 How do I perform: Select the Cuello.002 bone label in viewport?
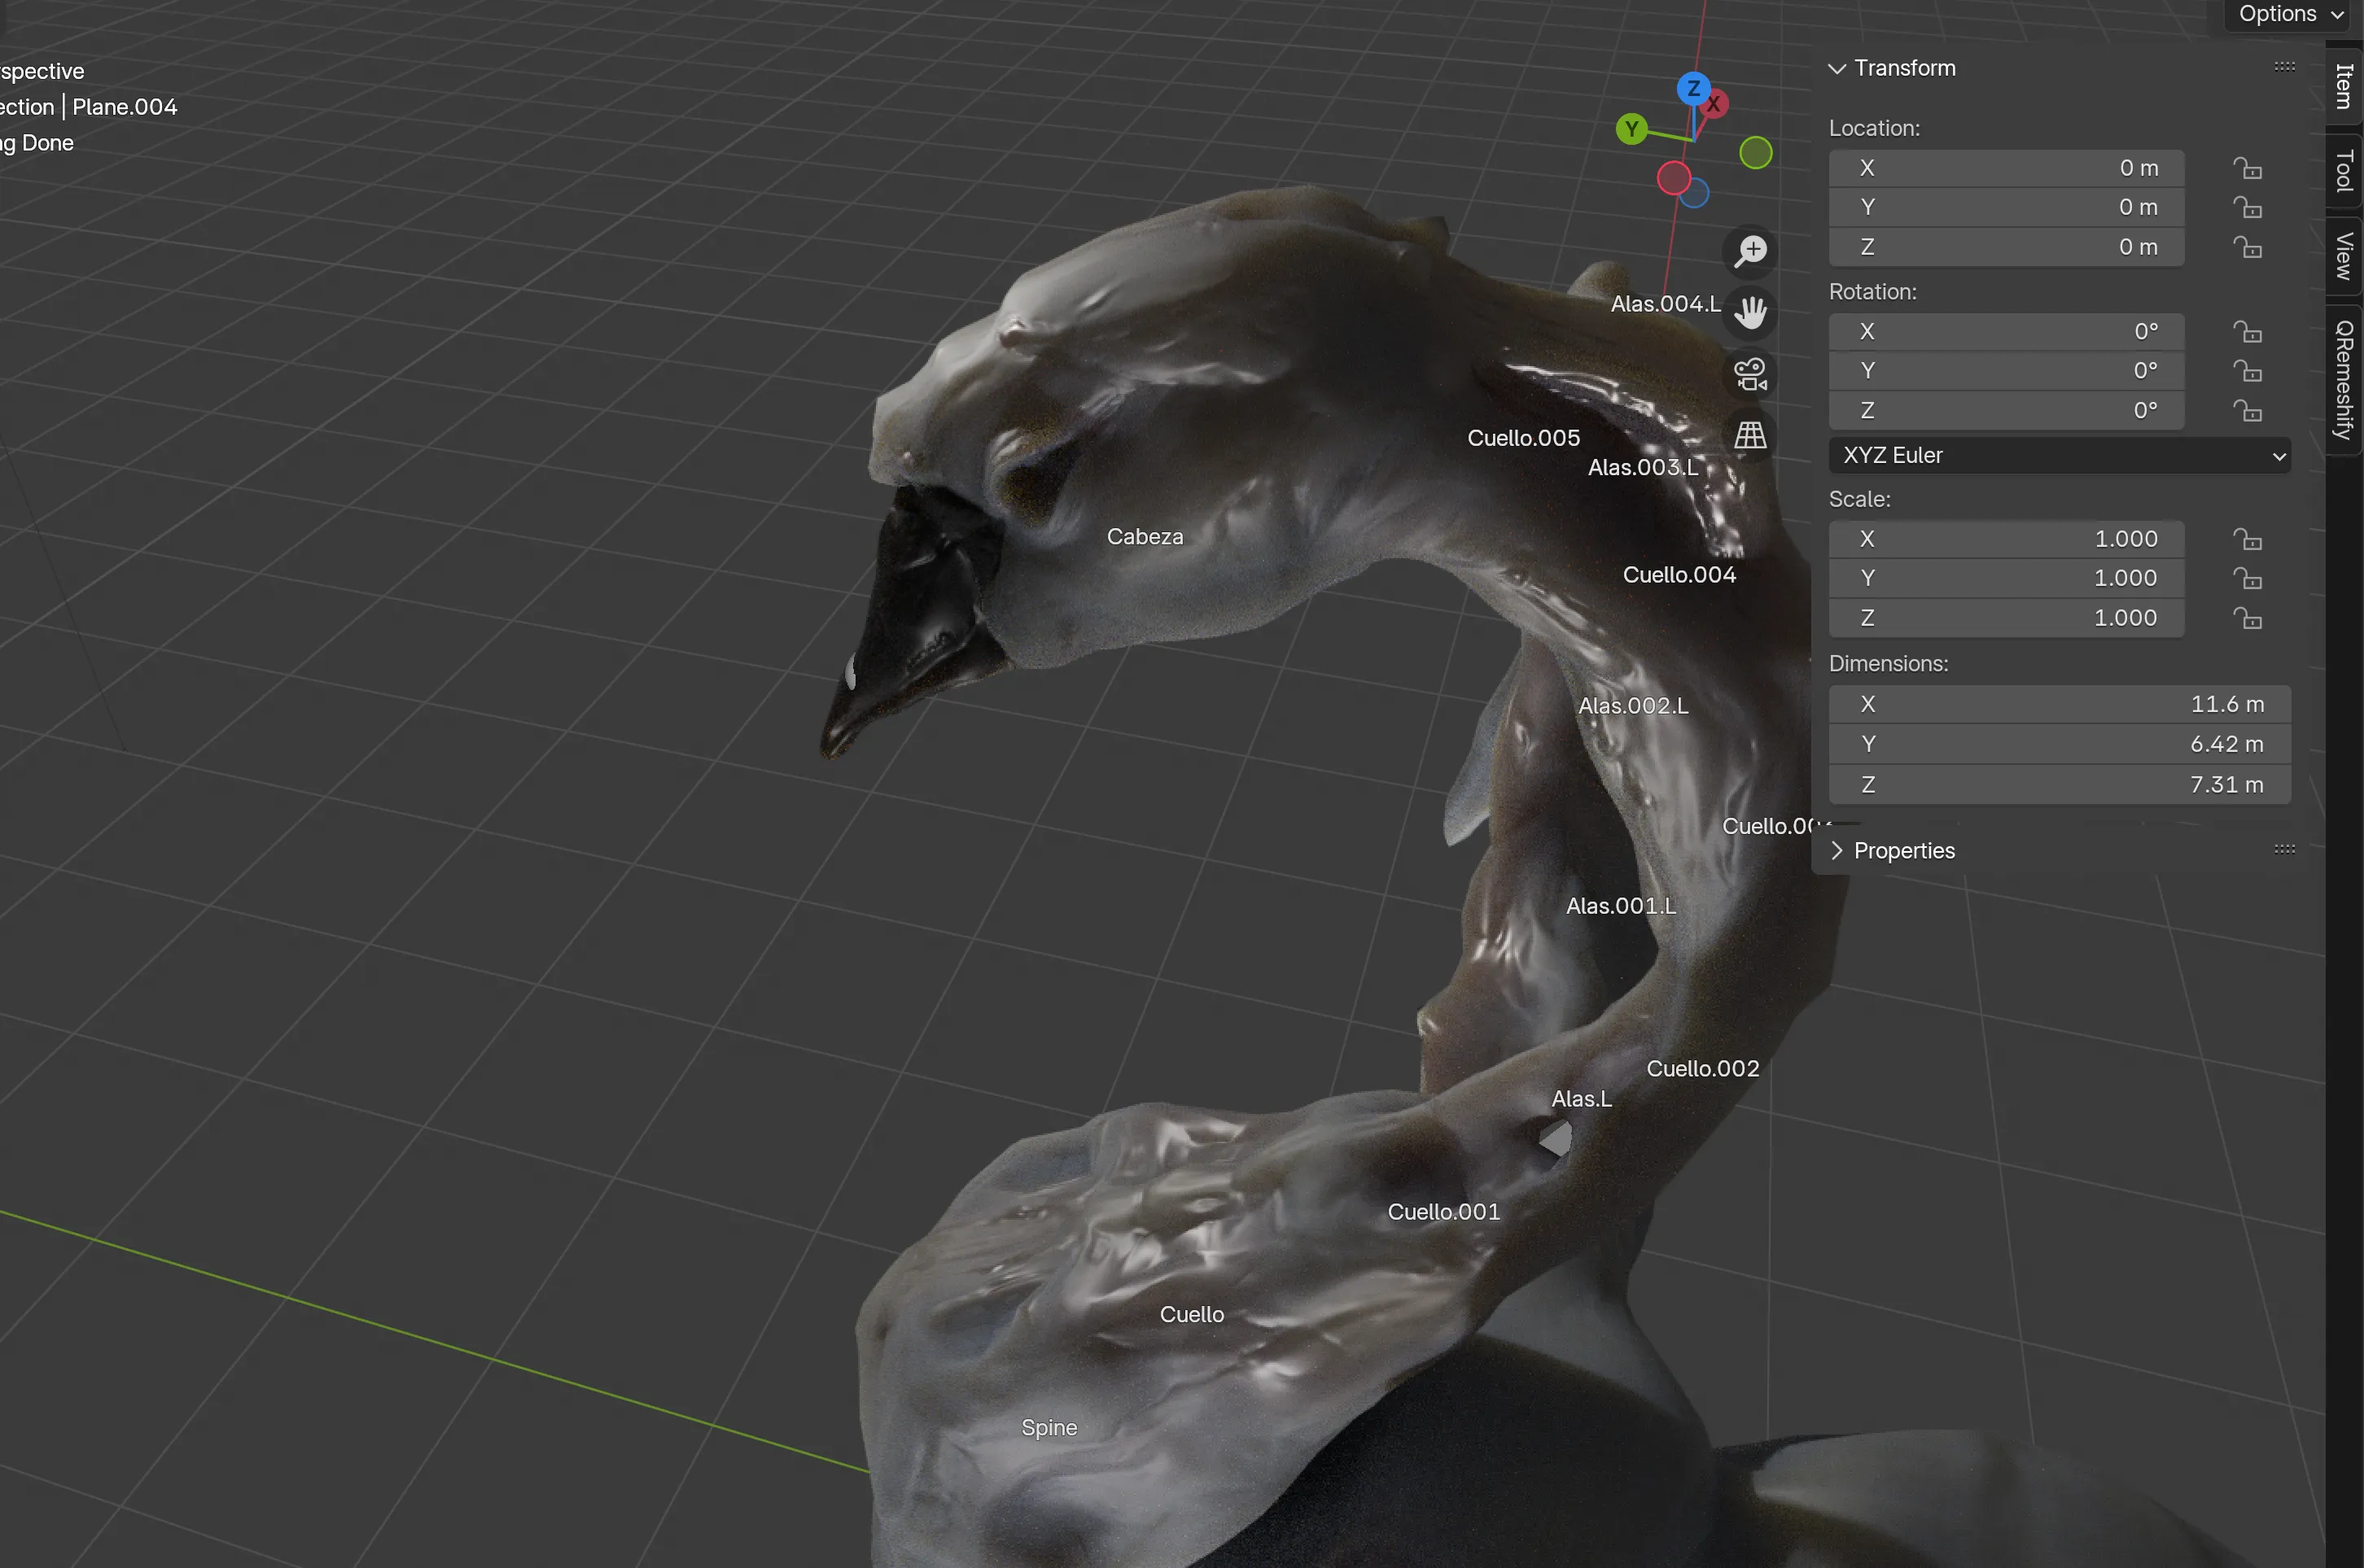click(x=1704, y=1068)
